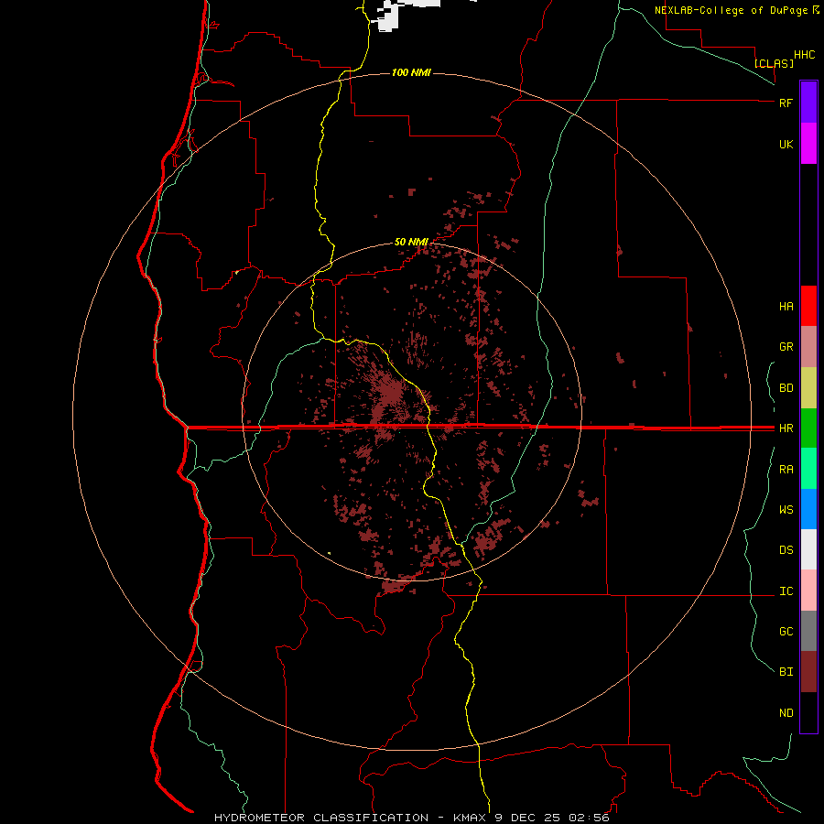Click the HYDROMETEOR CLASSIFICATION title text
The image size is (824, 824).
[x=321, y=818]
